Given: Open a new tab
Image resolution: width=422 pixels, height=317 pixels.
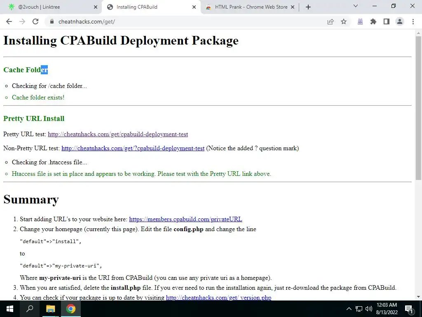Looking at the screenshot, I should coord(308,7).
